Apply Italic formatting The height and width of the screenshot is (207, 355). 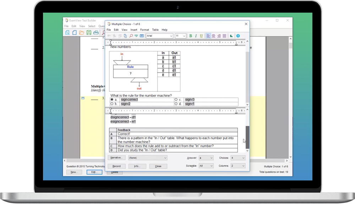(196, 36)
